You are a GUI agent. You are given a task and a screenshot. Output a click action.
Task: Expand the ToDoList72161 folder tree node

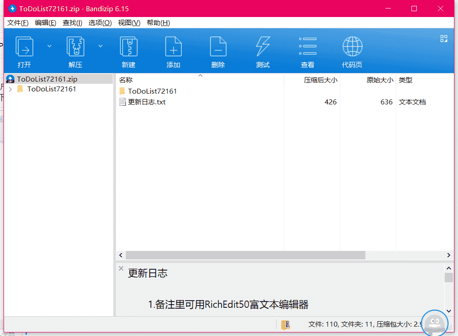10,89
